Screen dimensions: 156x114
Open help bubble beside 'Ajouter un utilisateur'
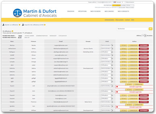(x=19, y=25)
